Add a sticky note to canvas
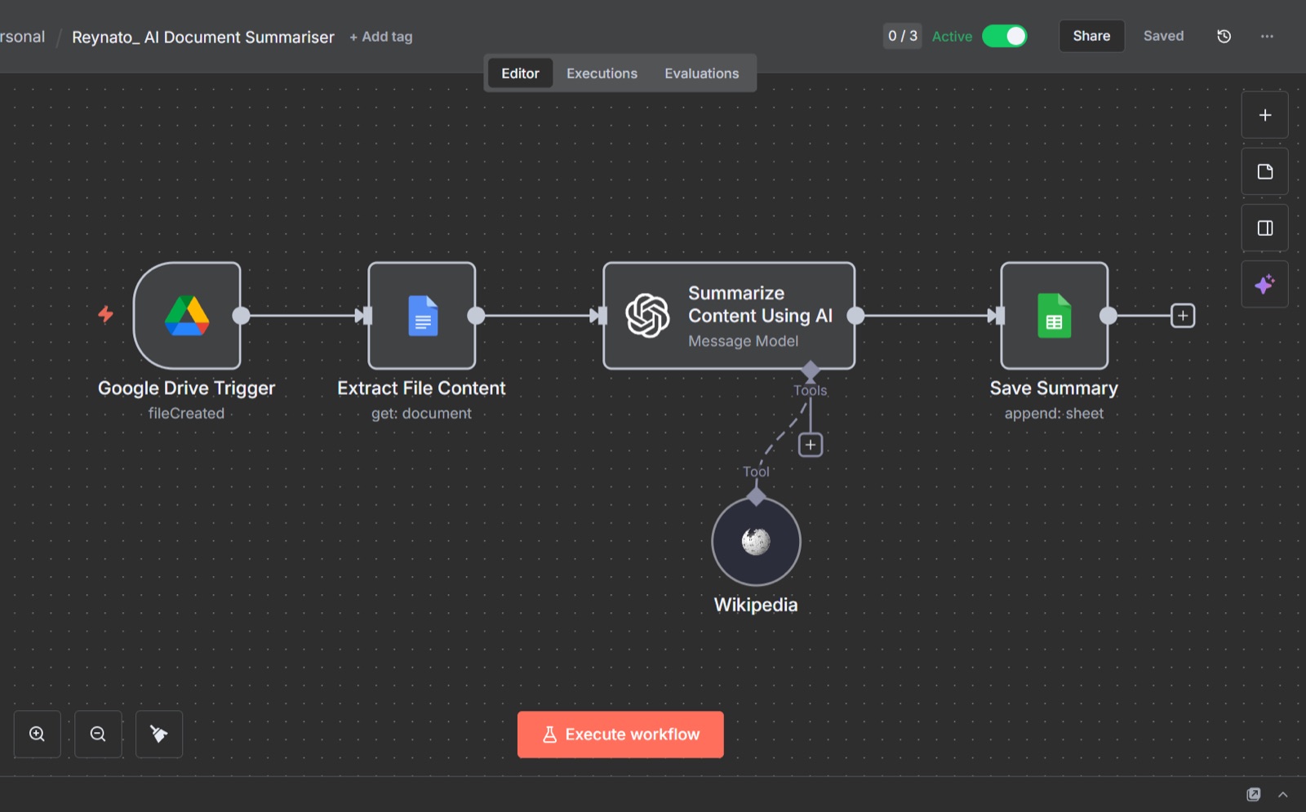This screenshot has height=812, width=1306. pyautogui.click(x=1265, y=171)
